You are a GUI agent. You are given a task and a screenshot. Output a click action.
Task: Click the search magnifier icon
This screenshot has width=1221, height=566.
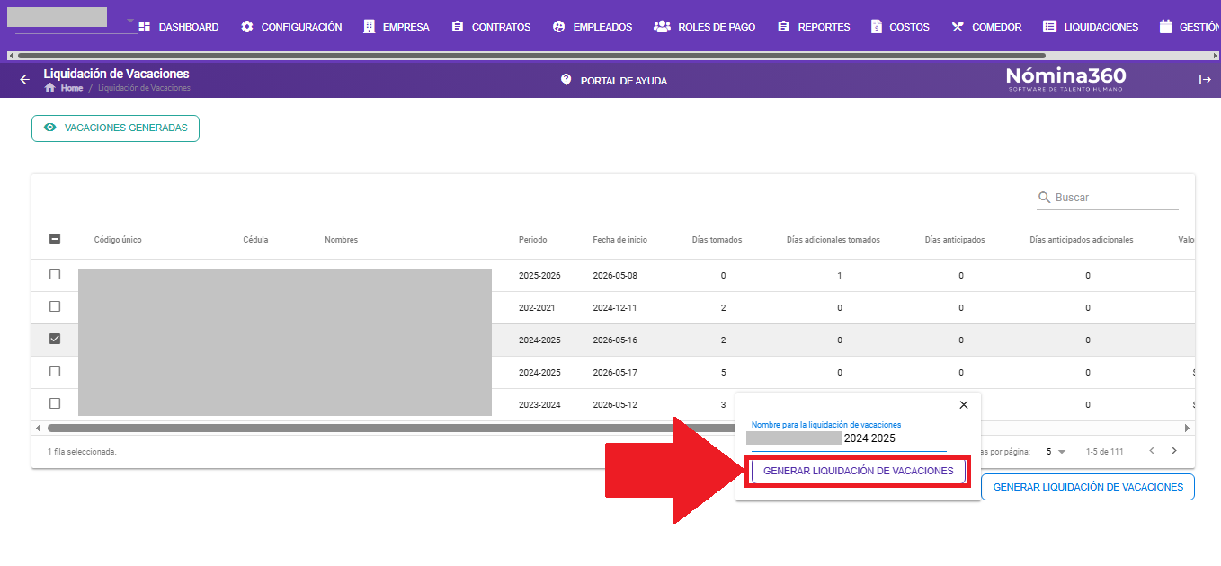pyautogui.click(x=1045, y=197)
